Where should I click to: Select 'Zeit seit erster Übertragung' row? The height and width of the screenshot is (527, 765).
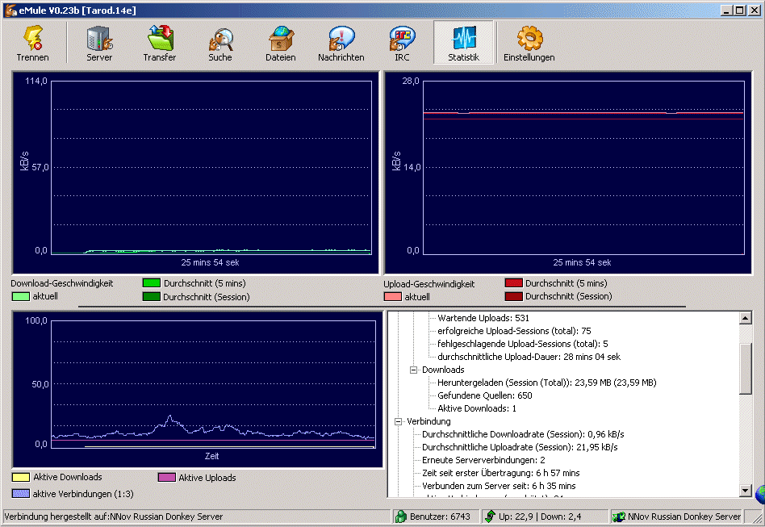pos(500,473)
